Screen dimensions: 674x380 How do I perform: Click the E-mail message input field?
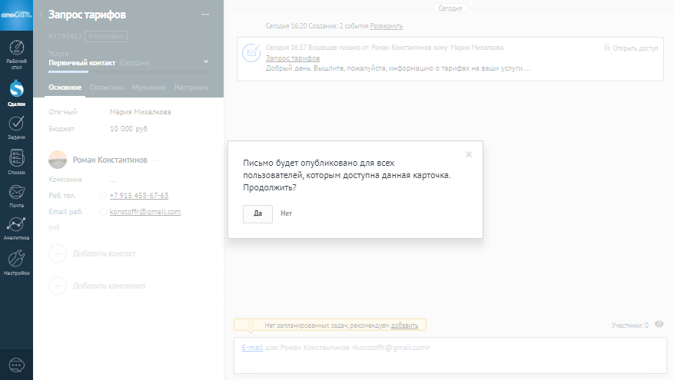(x=450, y=356)
